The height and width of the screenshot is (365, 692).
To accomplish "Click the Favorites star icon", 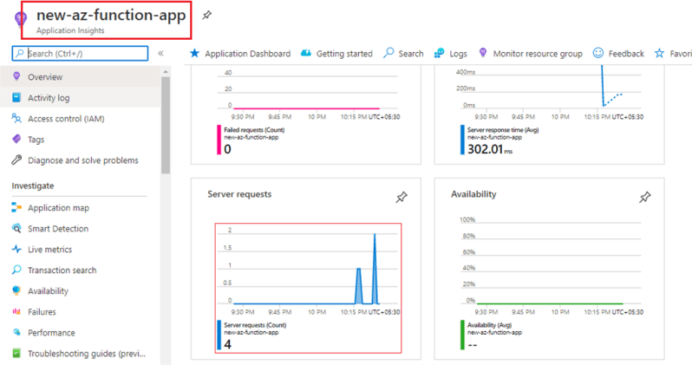I will (659, 54).
